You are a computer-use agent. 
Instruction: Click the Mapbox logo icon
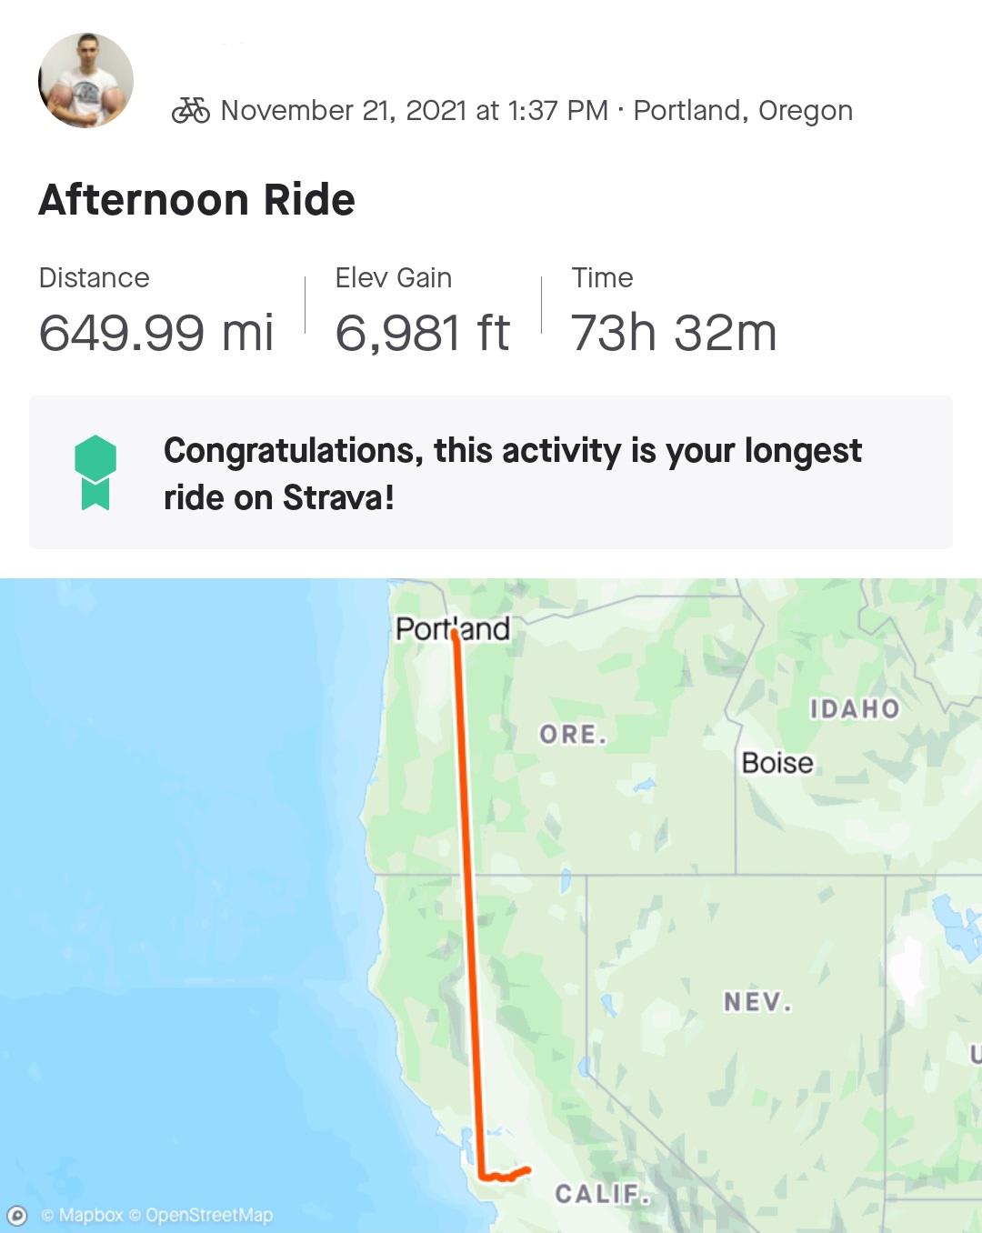pos(17,1215)
